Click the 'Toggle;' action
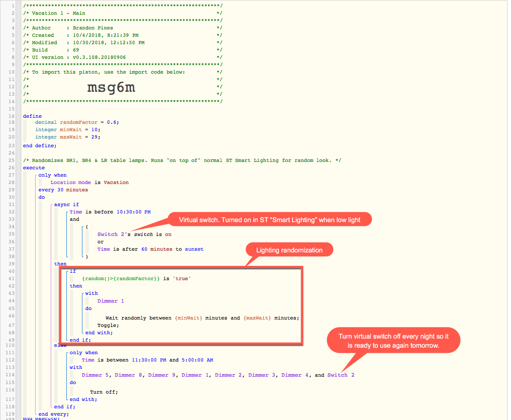The image size is (511, 420). point(108,325)
